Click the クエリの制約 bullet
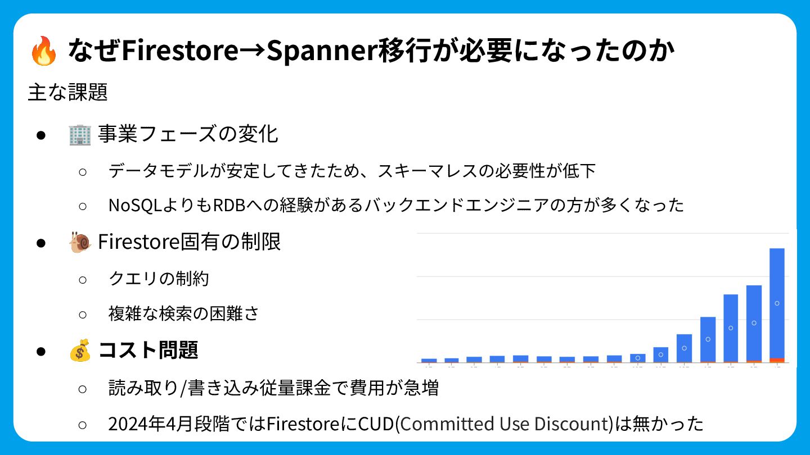 pyautogui.click(x=159, y=278)
